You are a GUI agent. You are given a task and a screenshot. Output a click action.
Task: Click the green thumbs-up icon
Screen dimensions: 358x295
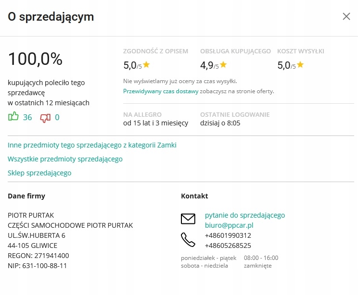[13, 117]
